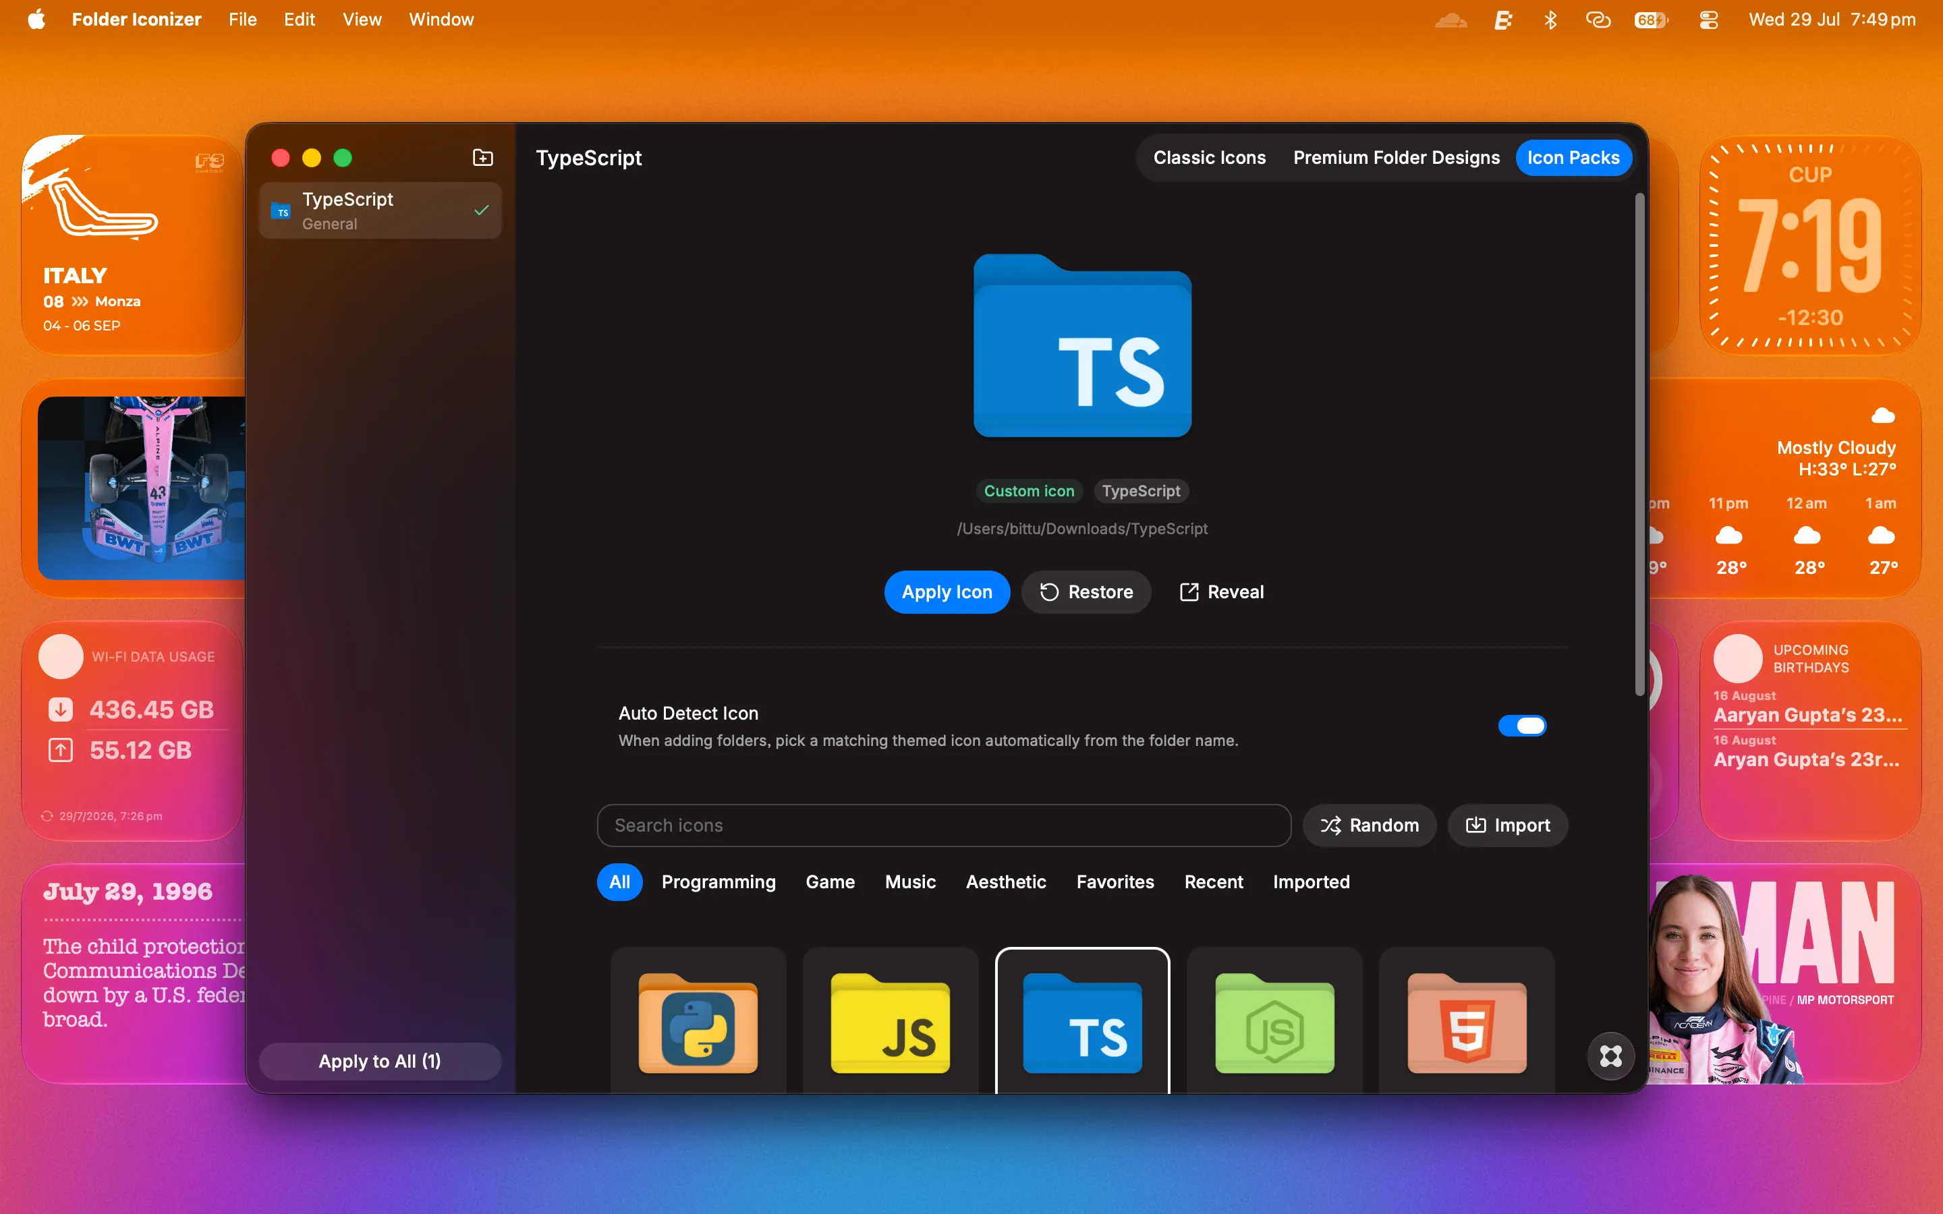Show Imported icons

pyautogui.click(x=1311, y=881)
